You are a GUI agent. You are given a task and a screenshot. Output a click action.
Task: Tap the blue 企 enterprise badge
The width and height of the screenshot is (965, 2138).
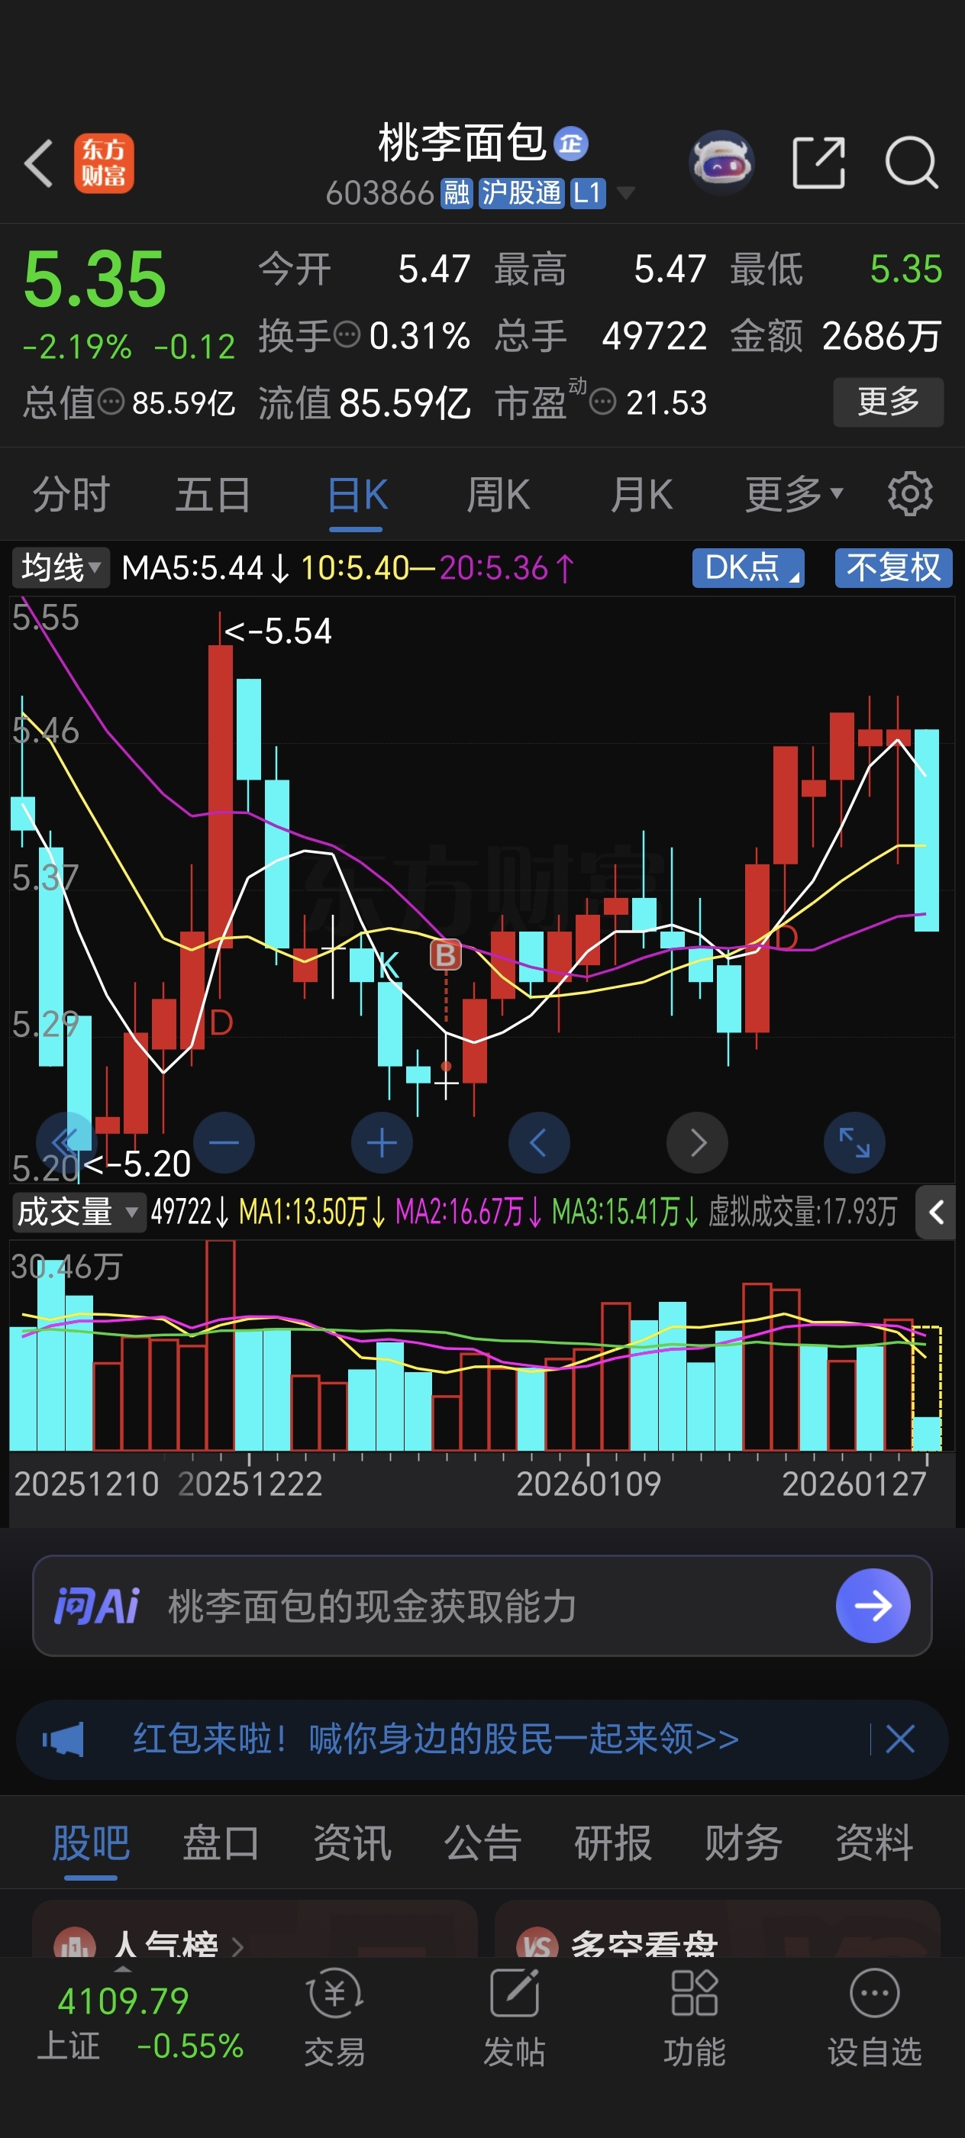[571, 144]
